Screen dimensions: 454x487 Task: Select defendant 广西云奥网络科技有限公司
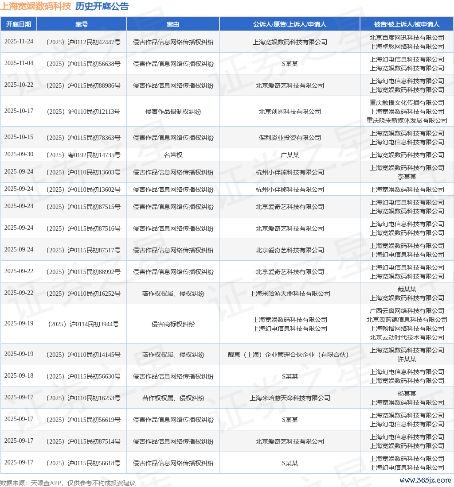coord(407,311)
